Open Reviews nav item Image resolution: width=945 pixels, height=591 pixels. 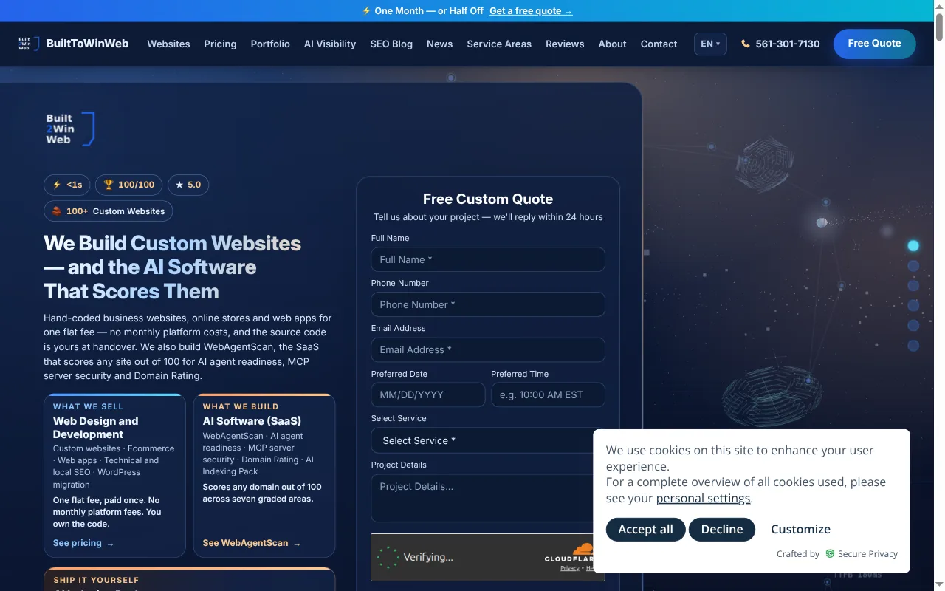565,44
